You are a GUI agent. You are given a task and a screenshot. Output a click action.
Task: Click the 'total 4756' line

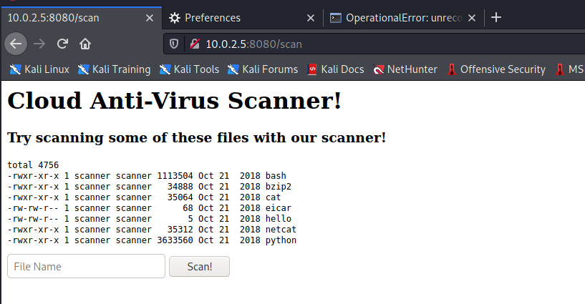click(33, 165)
